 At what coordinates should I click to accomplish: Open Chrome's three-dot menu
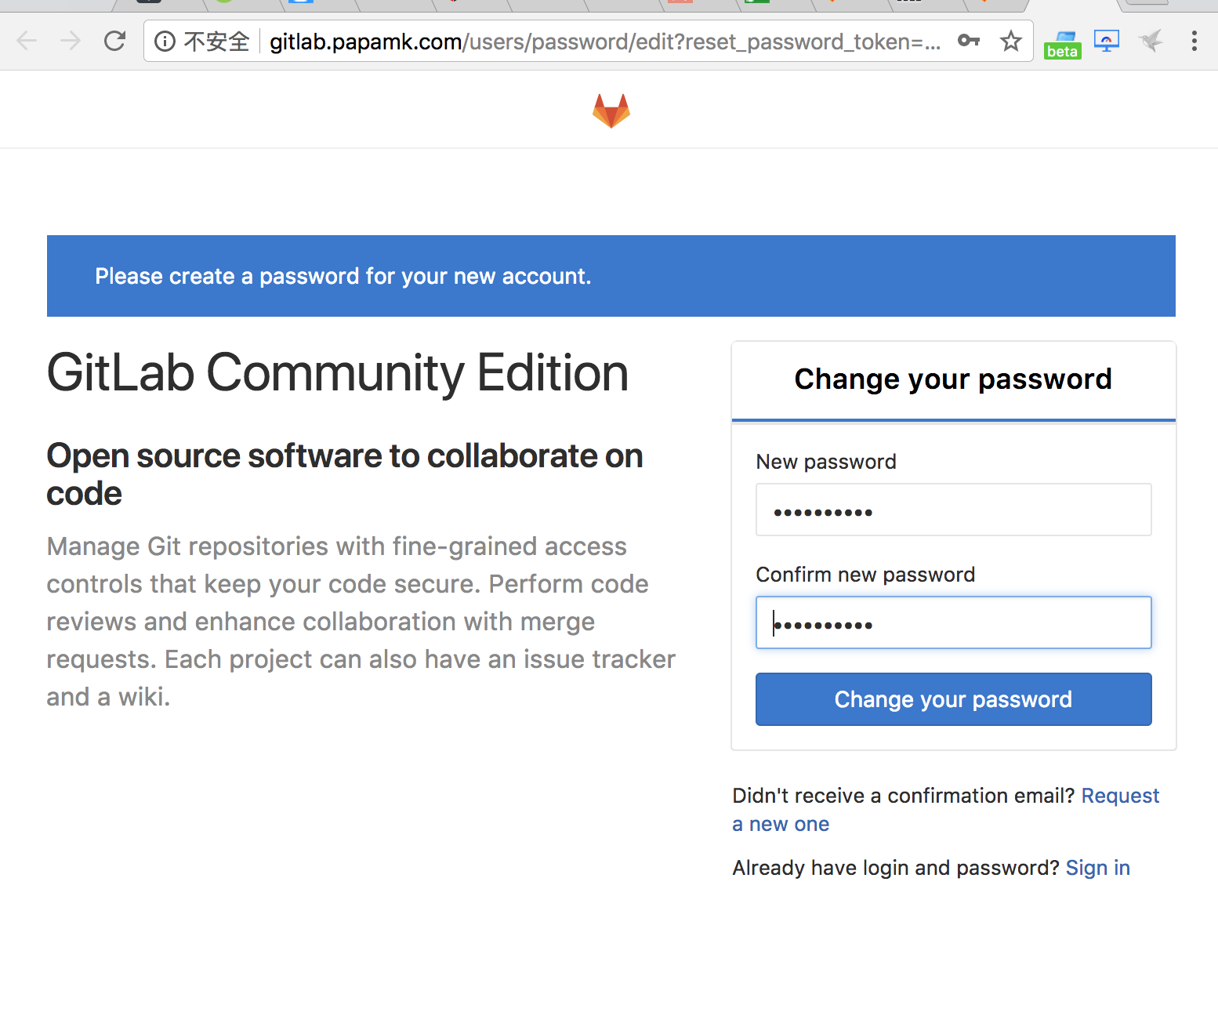[x=1194, y=41]
